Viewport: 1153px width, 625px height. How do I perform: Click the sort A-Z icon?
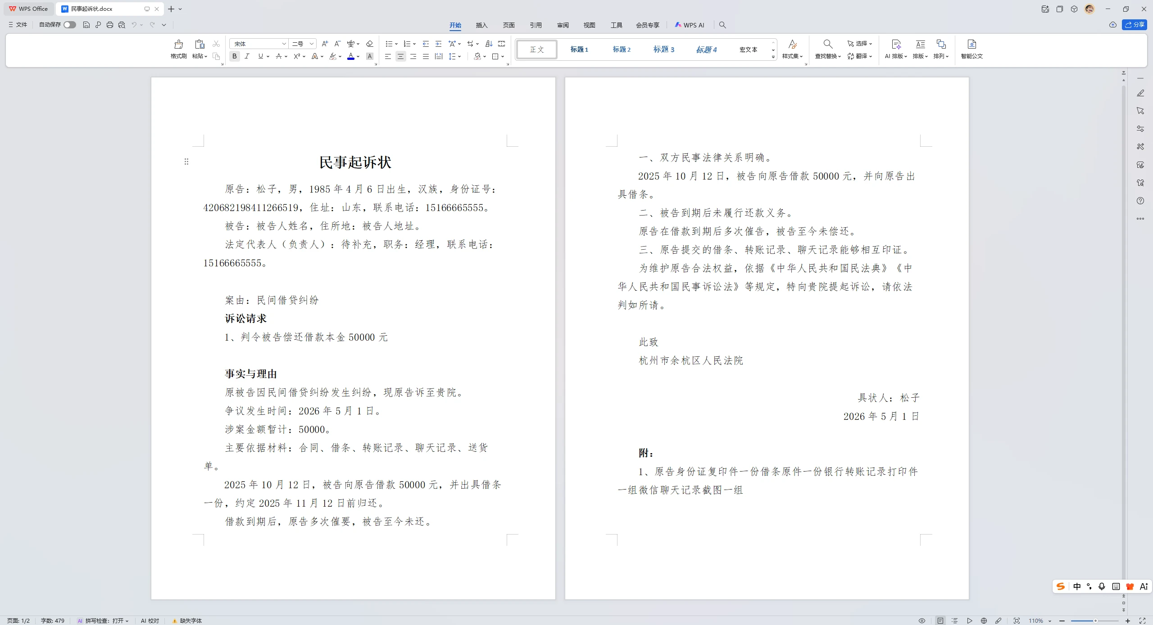point(489,44)
